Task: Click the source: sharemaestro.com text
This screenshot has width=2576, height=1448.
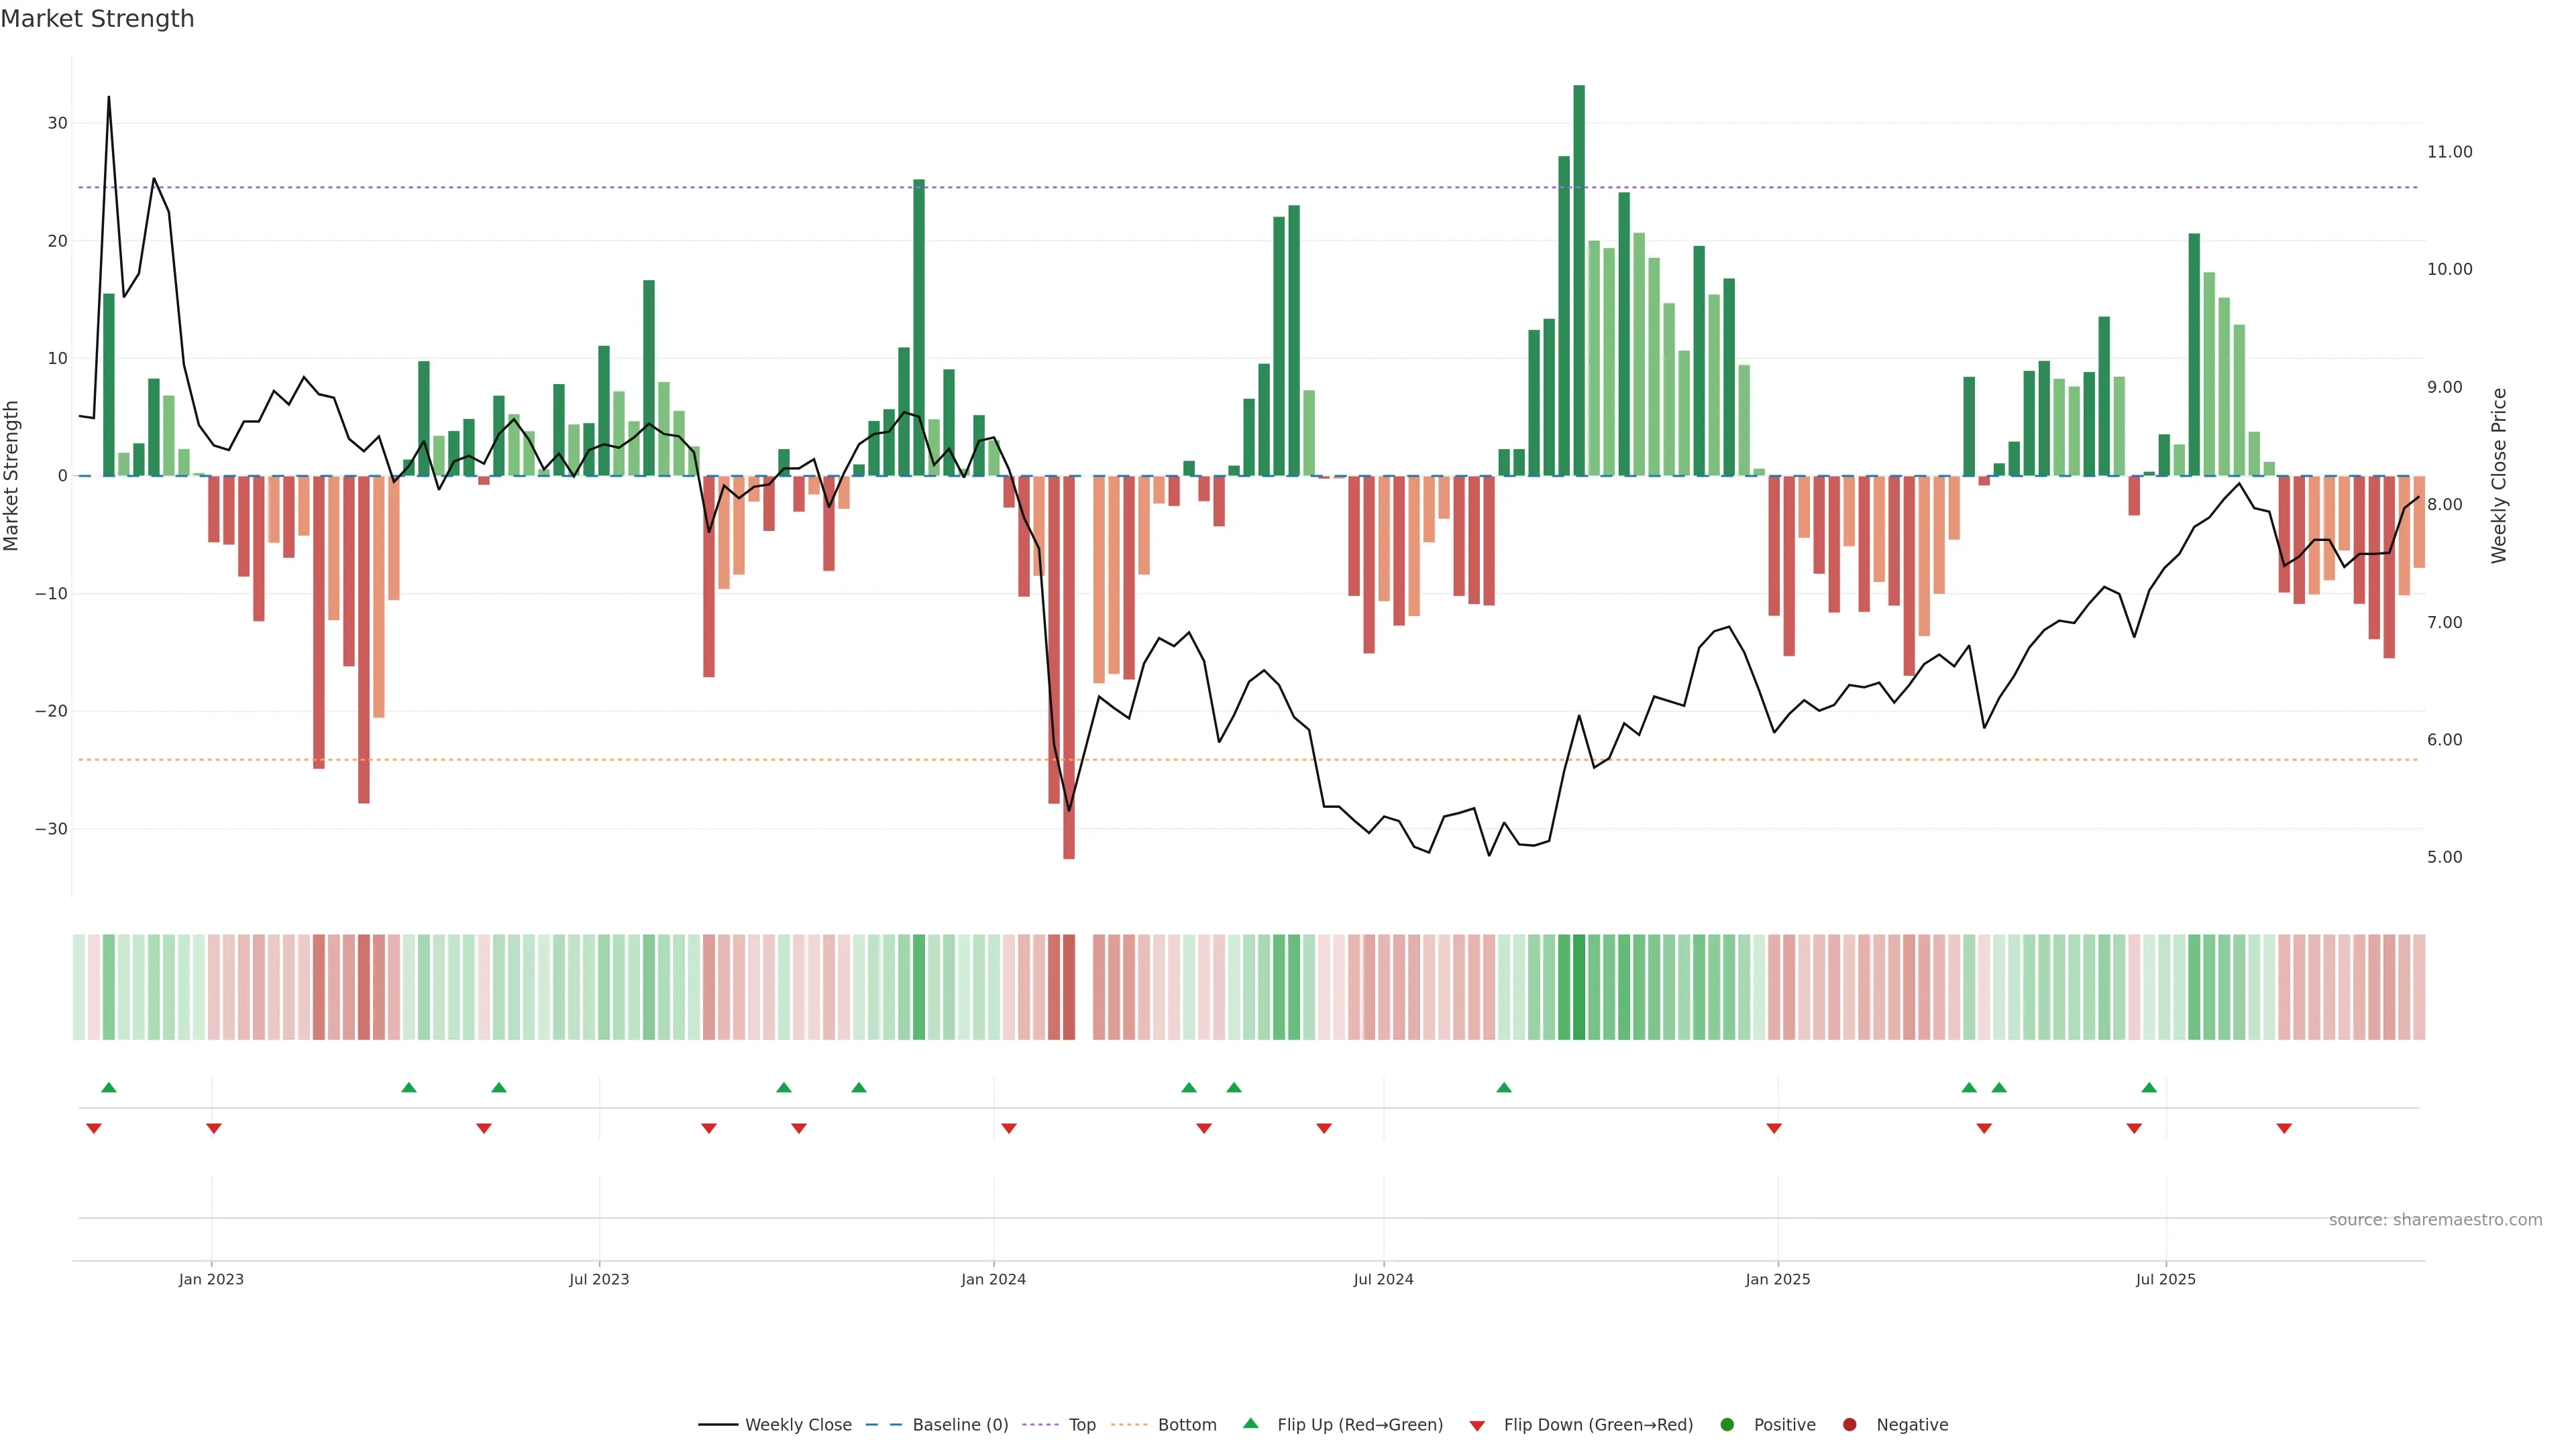Action: [2435, 1219]
